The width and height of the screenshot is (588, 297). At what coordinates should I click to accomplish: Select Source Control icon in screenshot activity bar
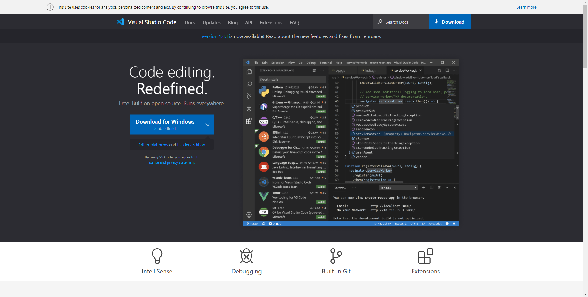click(249, 97)
